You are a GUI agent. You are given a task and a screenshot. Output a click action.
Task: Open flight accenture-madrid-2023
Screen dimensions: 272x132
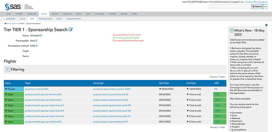click(x=37, y=89)
